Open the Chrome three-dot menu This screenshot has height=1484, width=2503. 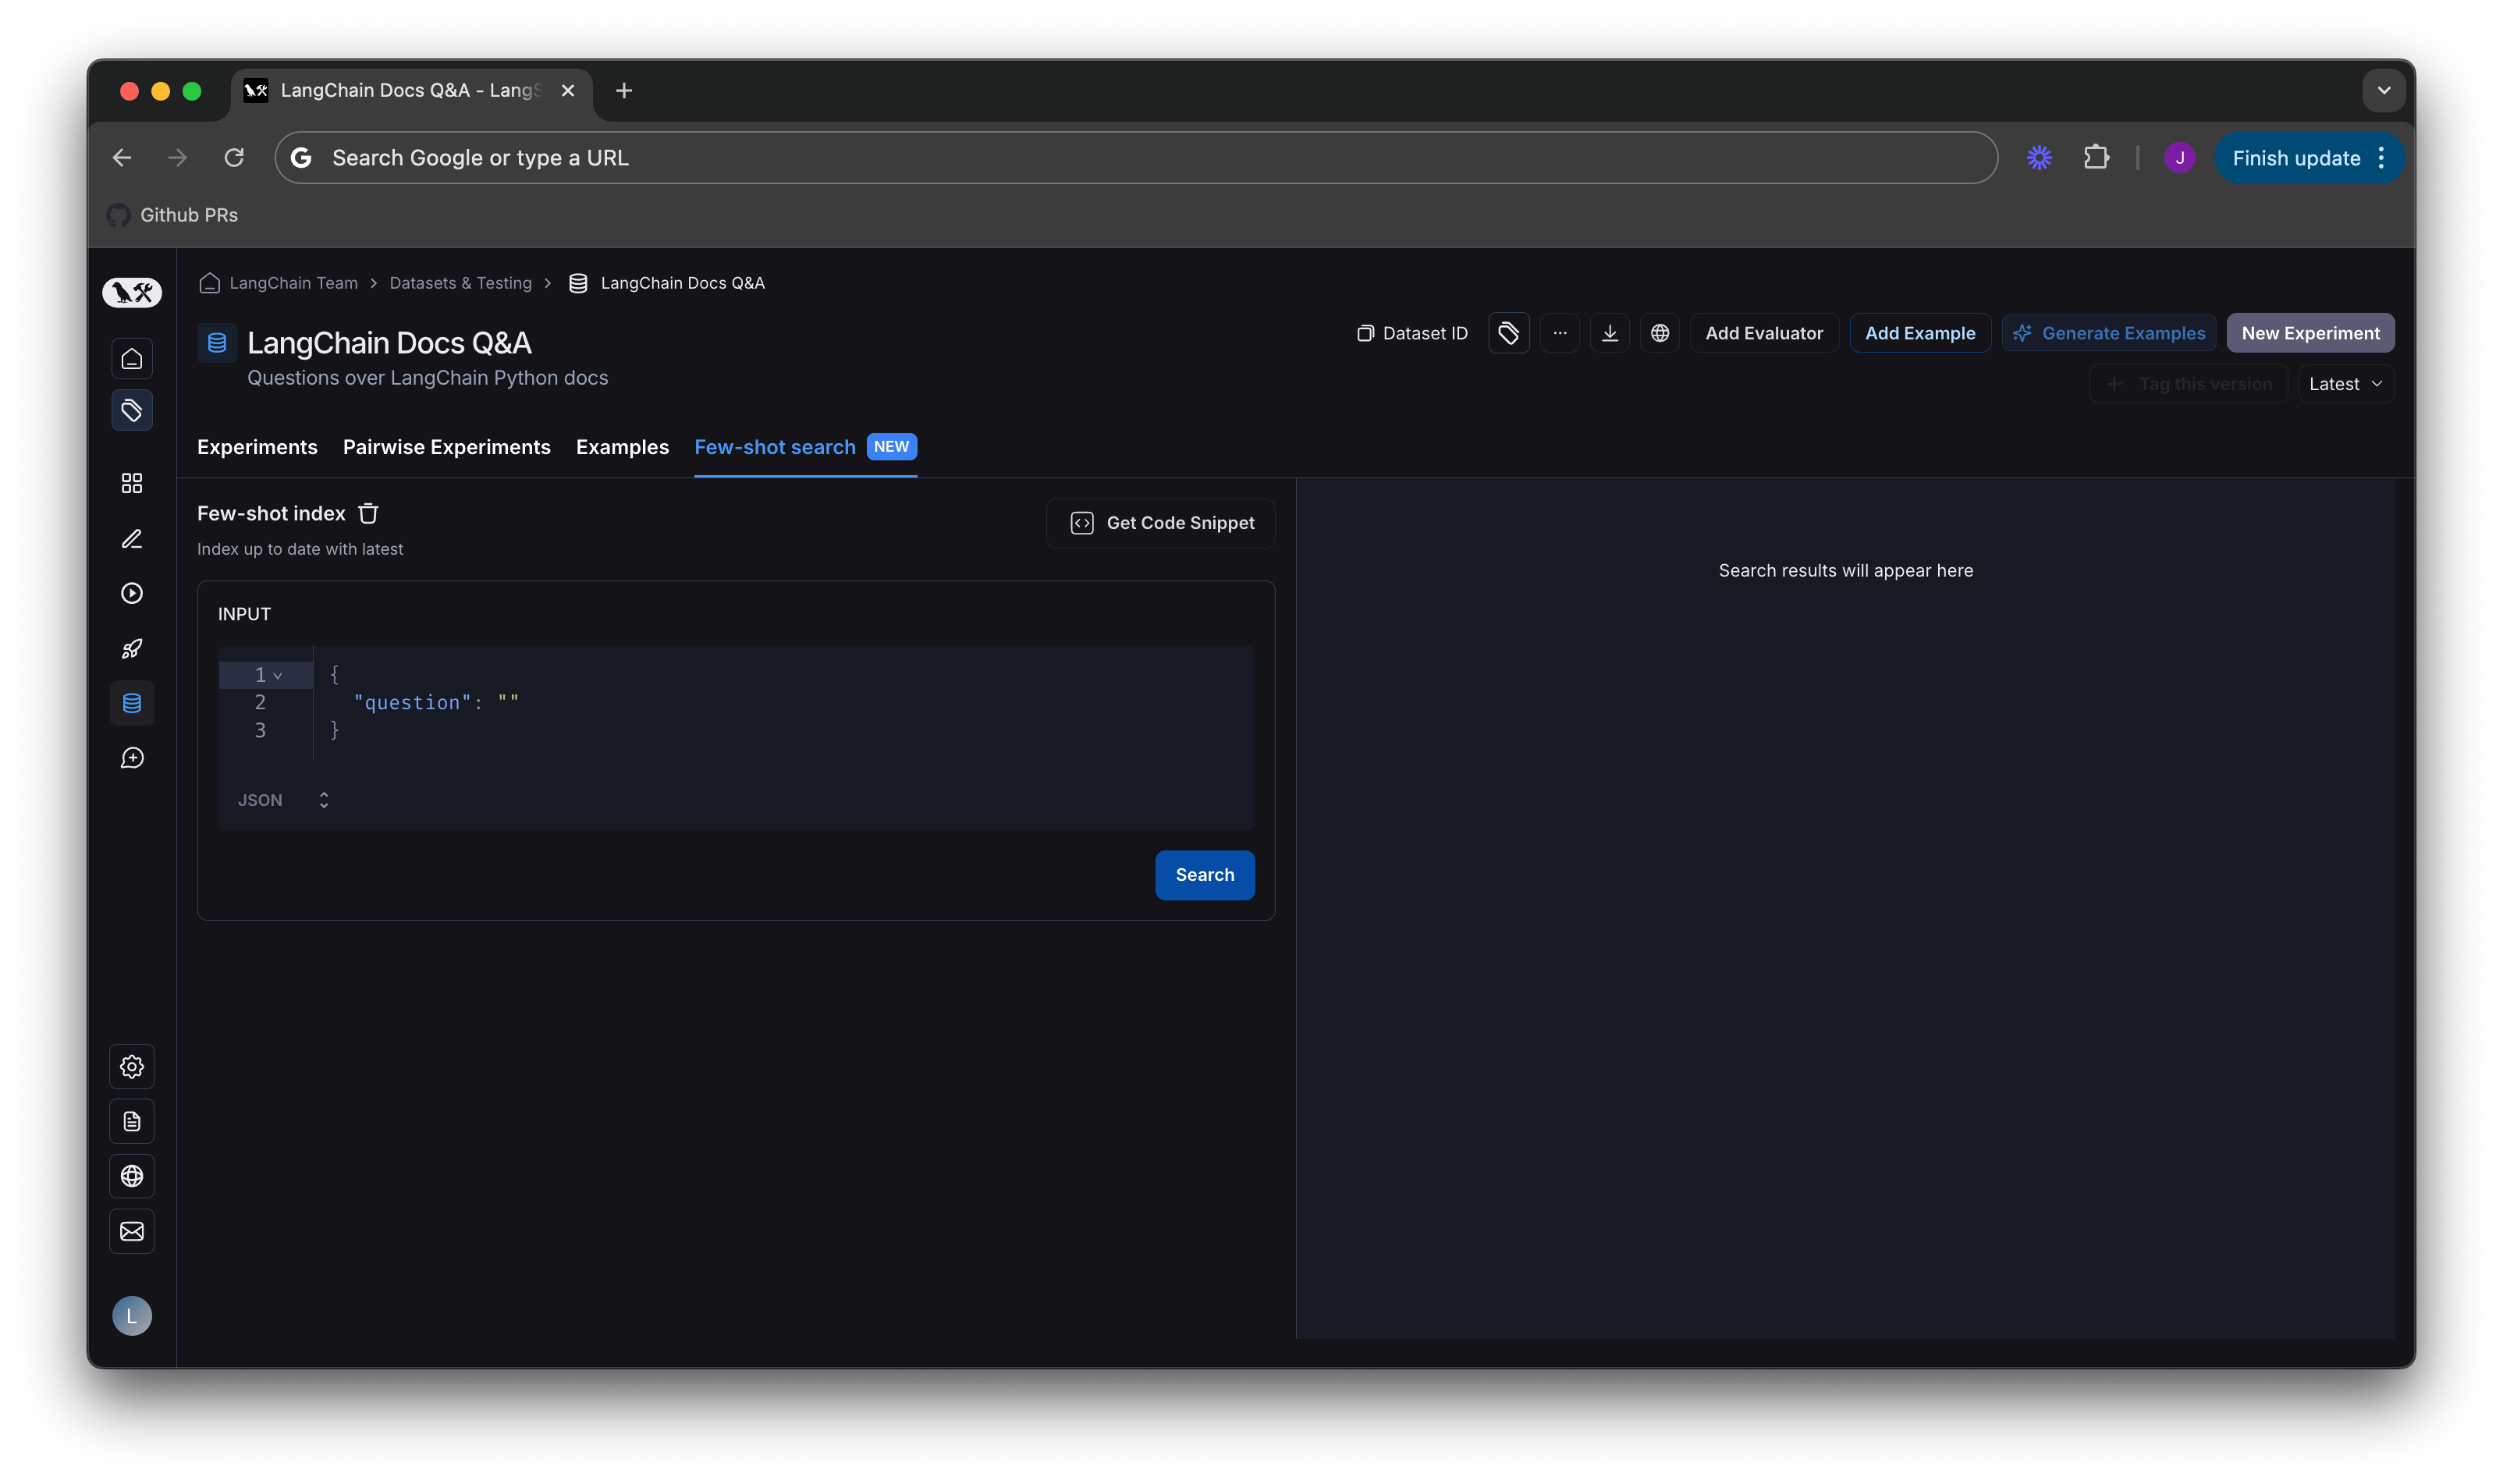coord(2382,158)
